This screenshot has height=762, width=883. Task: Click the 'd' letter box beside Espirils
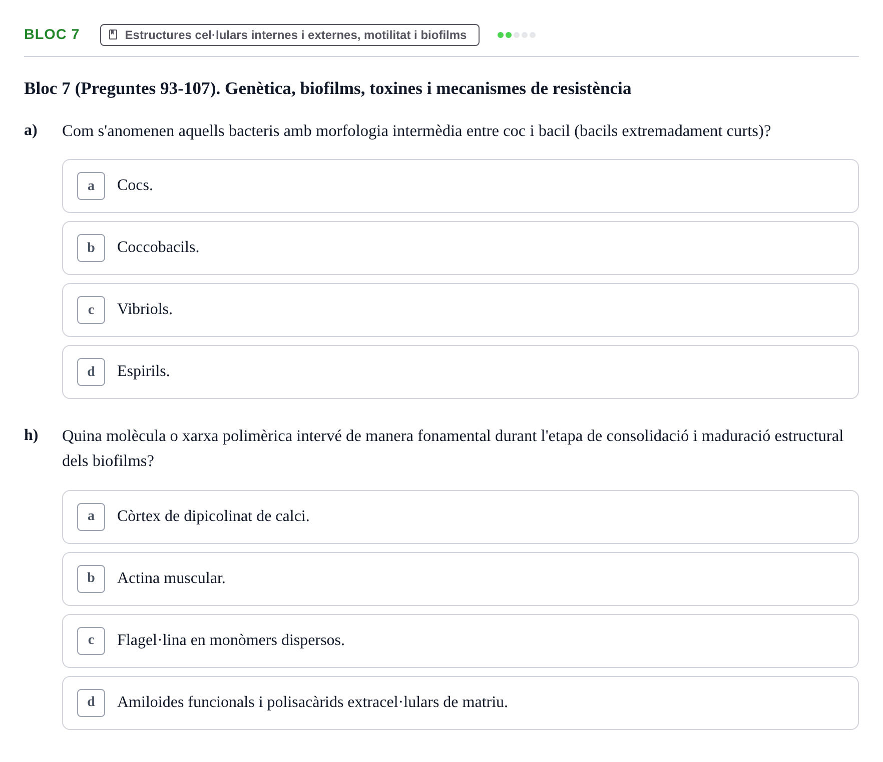91,372
